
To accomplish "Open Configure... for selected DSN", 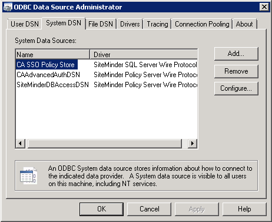I will click(236, 88).
